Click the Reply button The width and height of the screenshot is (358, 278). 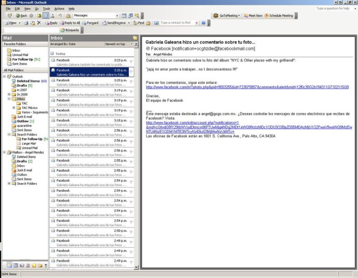[x=51, y=23]
